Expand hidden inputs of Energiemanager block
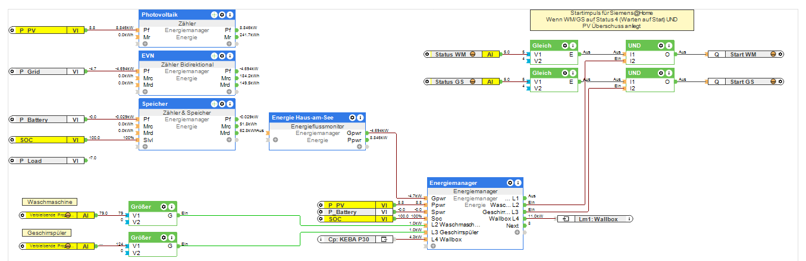This screenshot has width=806, height=261. tap(433, 246)
